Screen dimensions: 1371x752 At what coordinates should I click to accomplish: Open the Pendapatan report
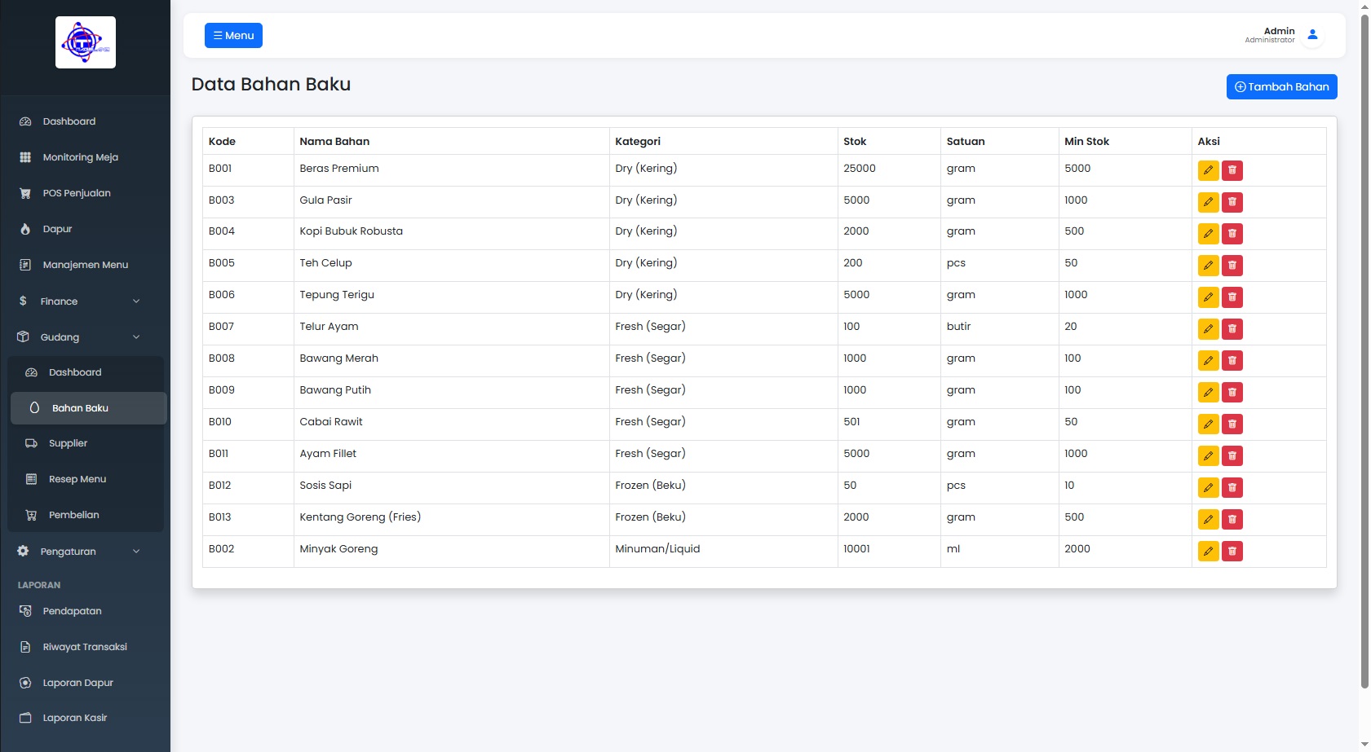85,611
